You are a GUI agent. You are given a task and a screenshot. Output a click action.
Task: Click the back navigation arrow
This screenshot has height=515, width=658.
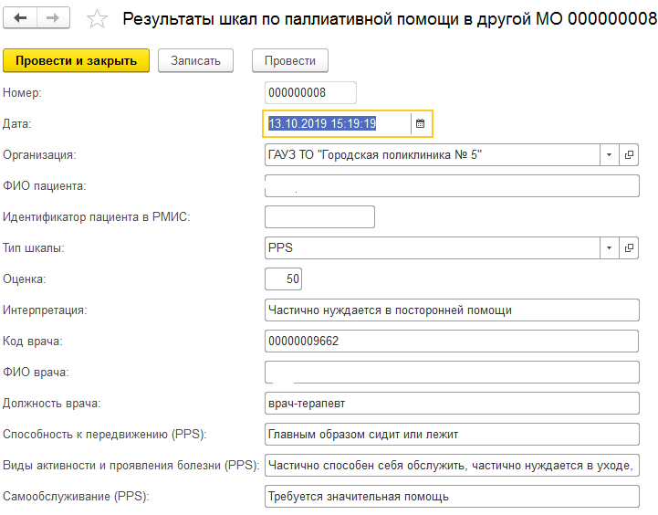pos(20,18)
